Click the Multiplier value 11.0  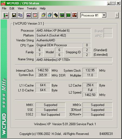point(90,75)
